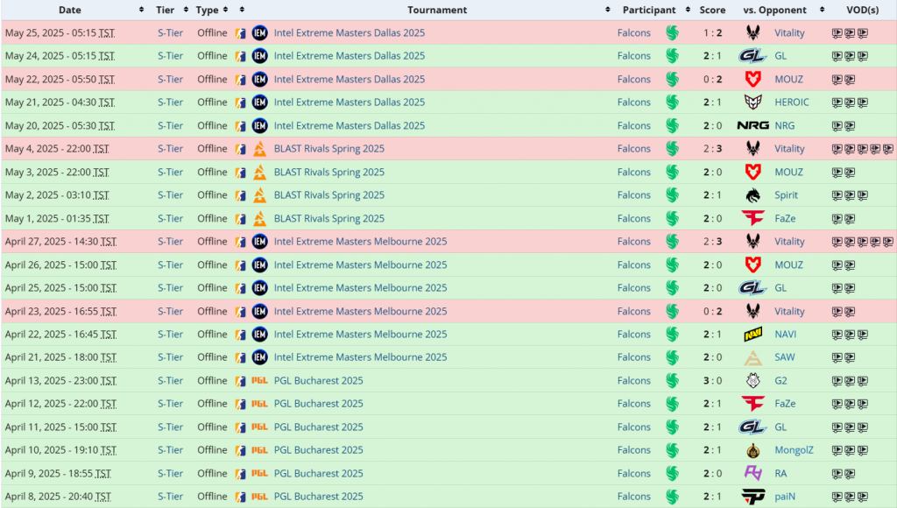
Task: Click date 'May 4, 2025 - 22:00 TST'
Action: [x=57, y=149]
